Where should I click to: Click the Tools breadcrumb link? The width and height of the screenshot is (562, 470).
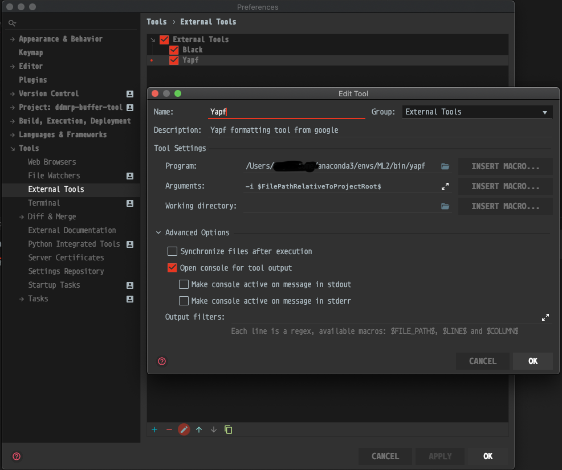(157, 22)
